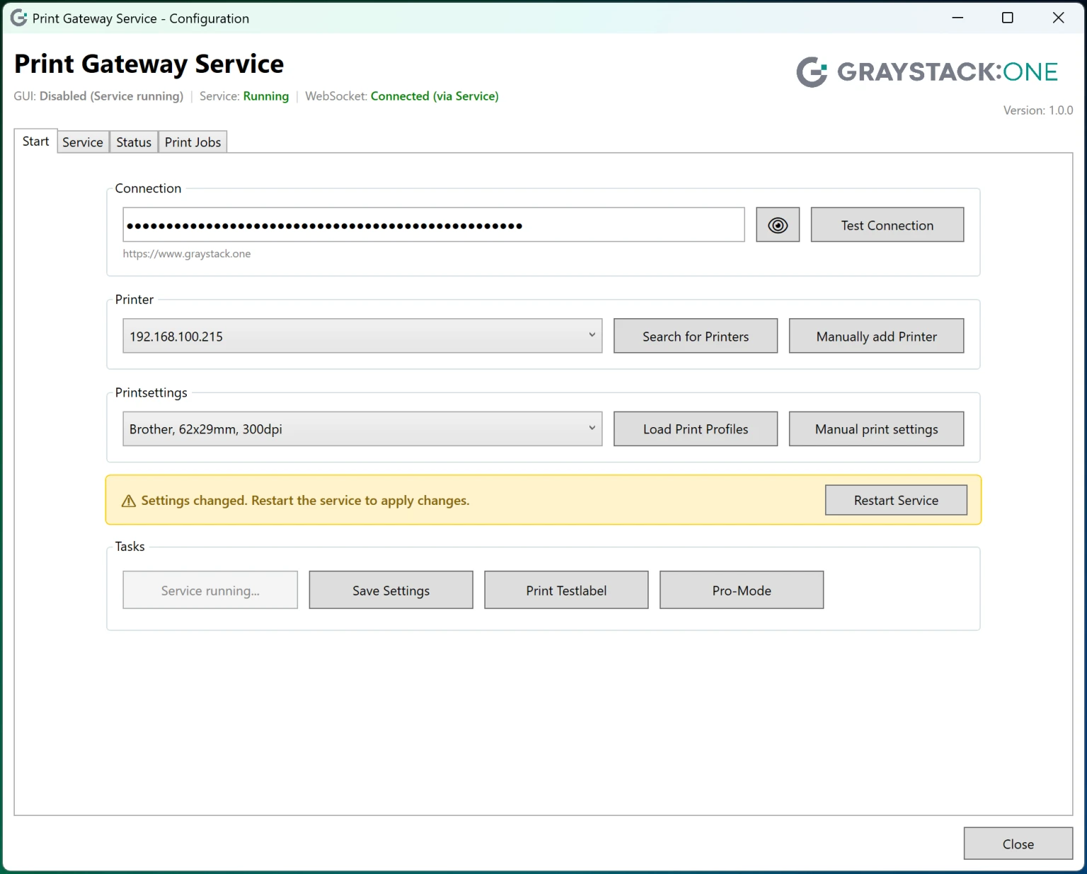Click the warning triangle icon in banner

tap(129, 501)
